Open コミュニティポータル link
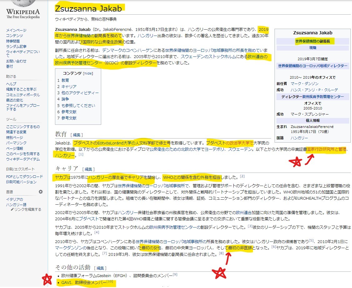This screenshot has width=352, height=288. (x=23, y=95)
